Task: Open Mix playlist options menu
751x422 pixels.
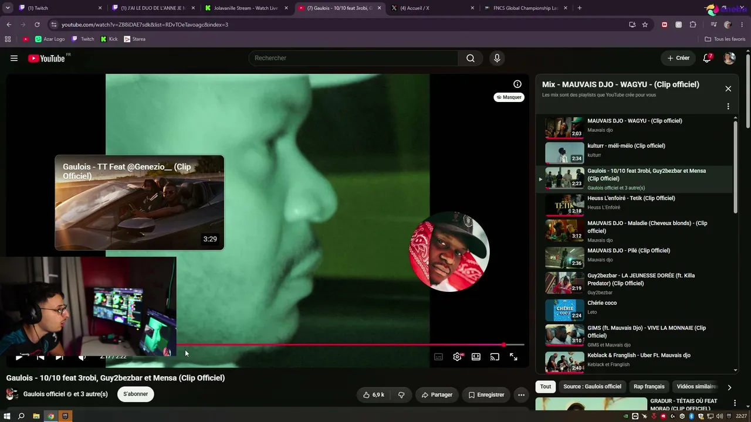Action: coord(728,107)
